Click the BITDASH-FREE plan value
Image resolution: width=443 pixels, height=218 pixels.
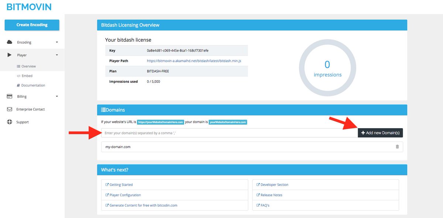tap(158, 71)
